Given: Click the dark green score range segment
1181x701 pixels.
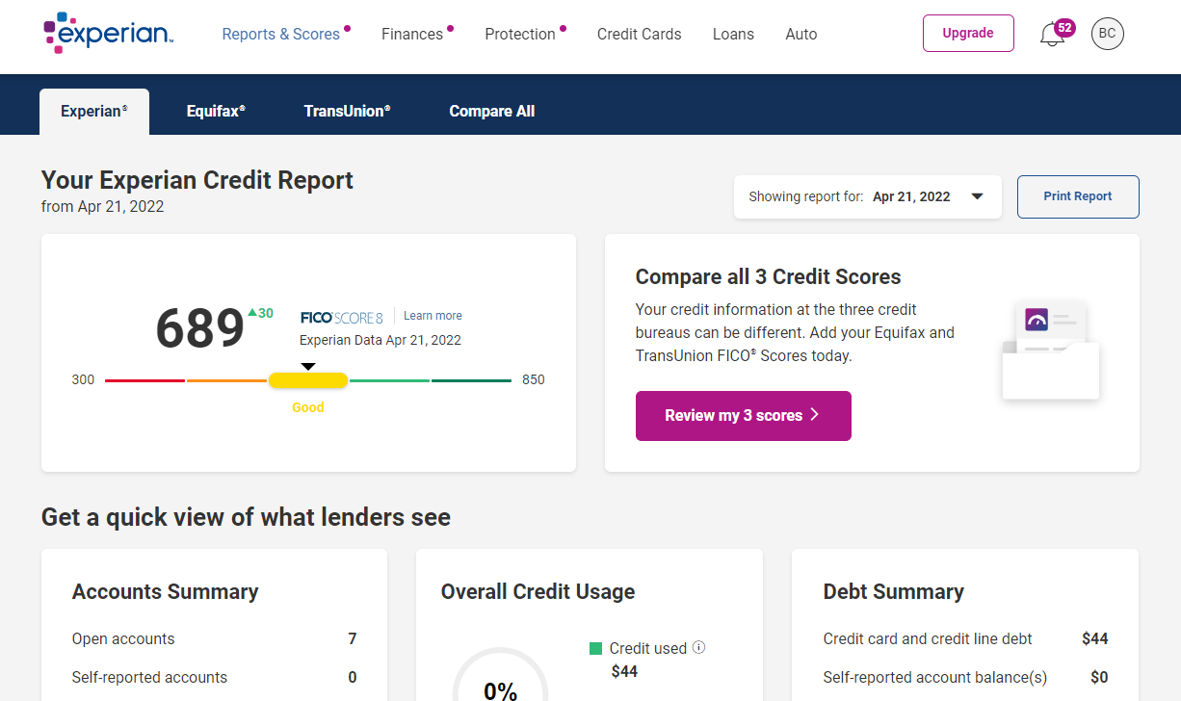Looking at the screenshot, I should click(471, 381).
